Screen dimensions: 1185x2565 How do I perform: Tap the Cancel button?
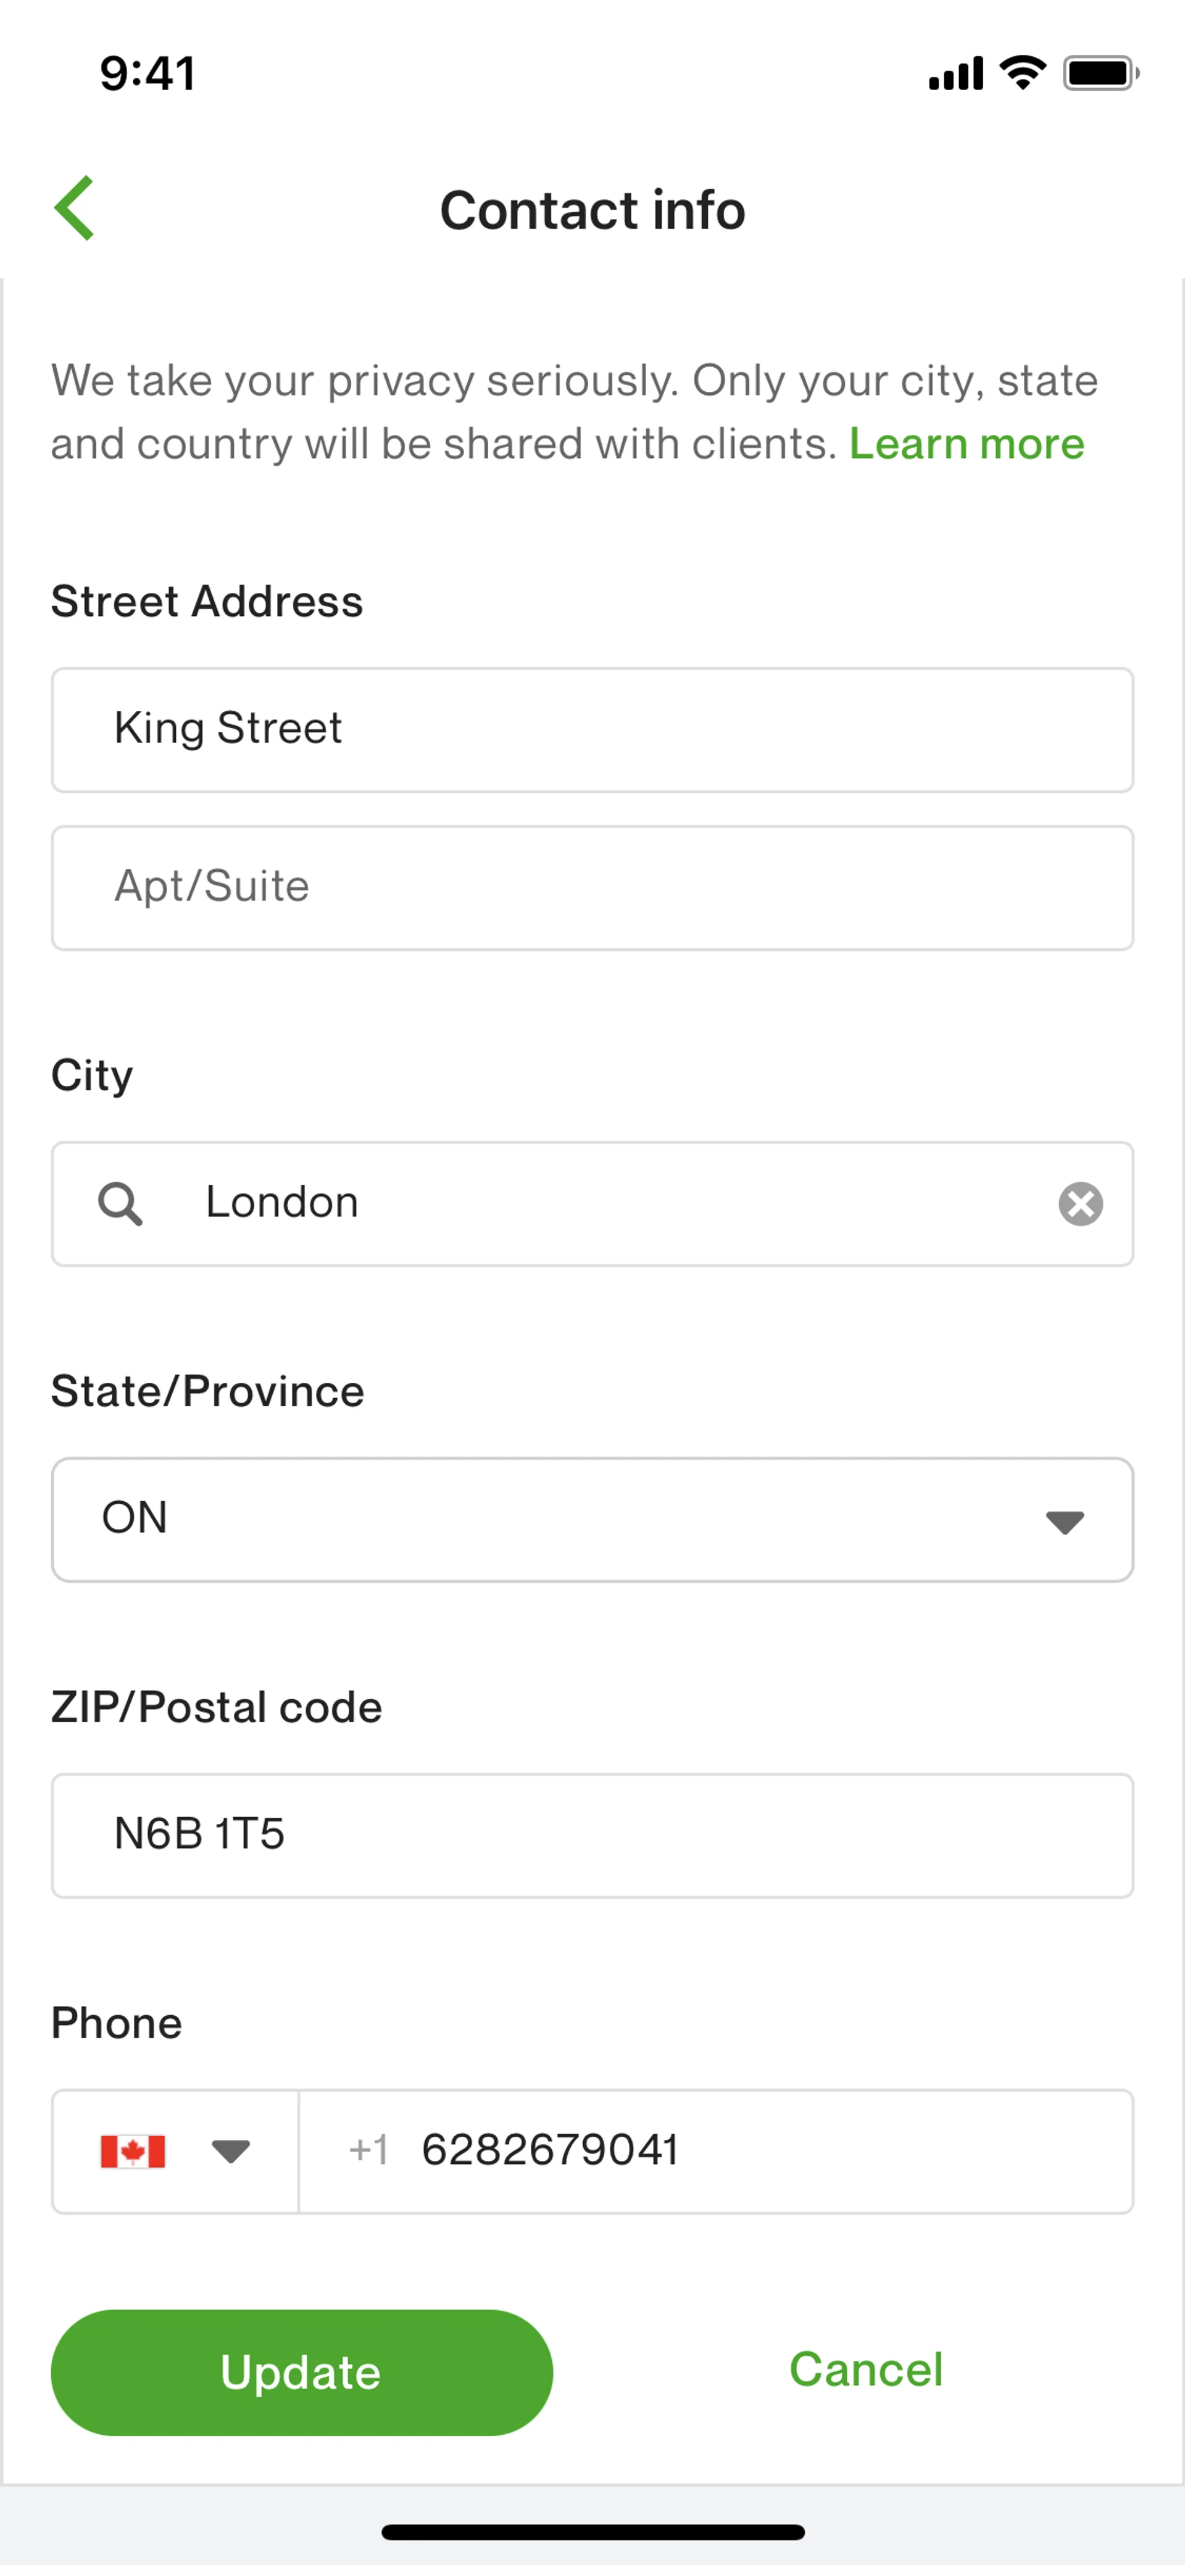click(x=865, y=2370)
